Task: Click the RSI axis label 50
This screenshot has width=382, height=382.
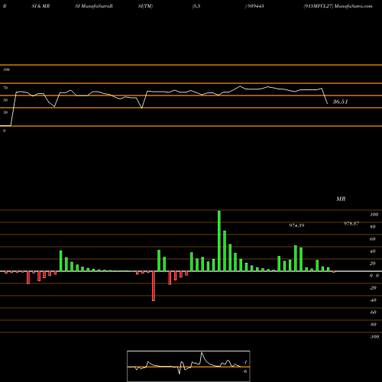Action: [5, 100]
